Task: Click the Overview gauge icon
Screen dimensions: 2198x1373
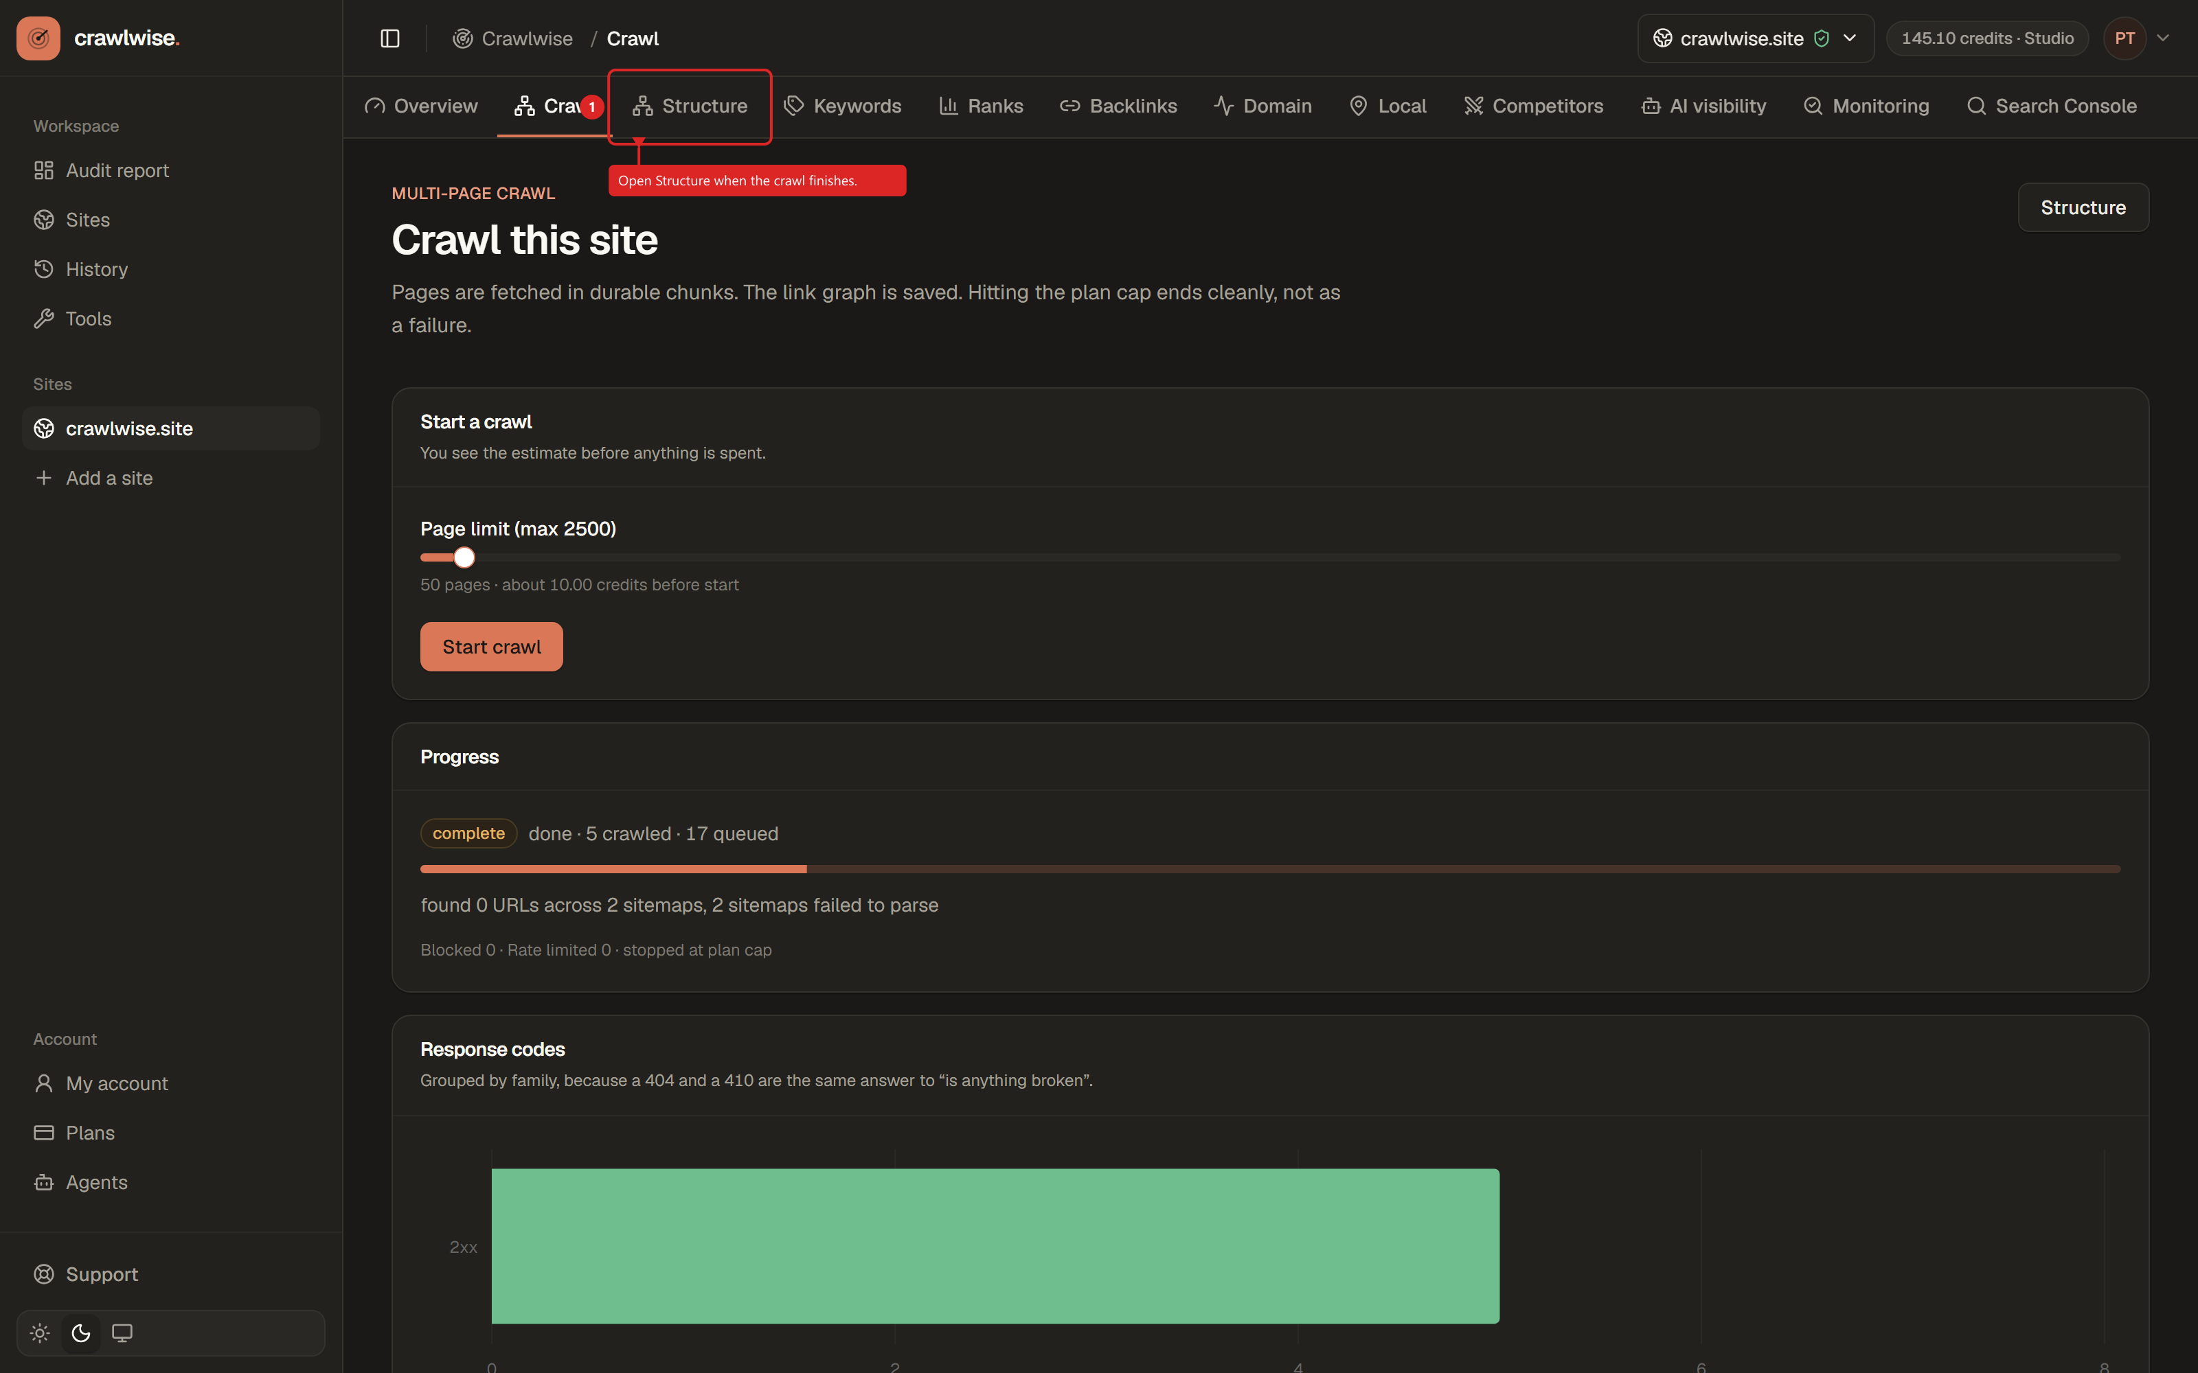Action: tap(374, 106)
